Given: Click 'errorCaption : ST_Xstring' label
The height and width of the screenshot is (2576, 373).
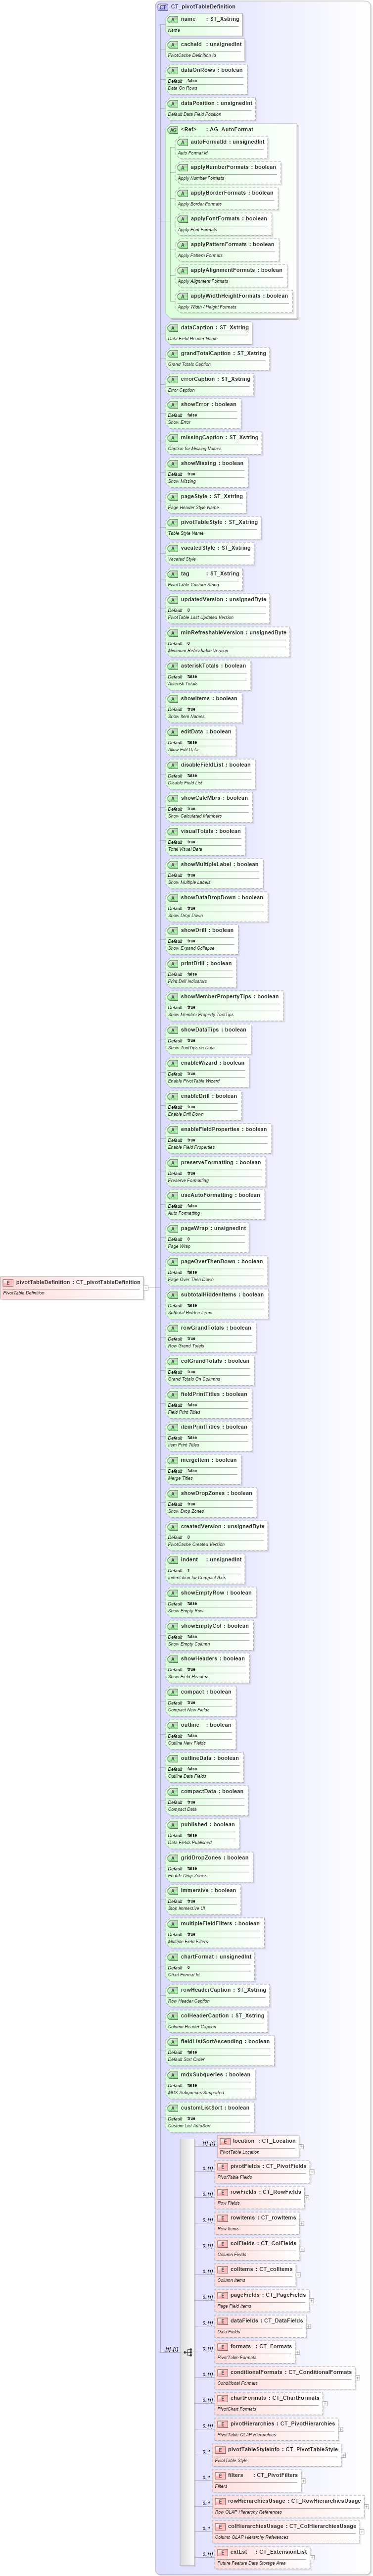Looking at the screenshot, I should [x=215, y=379].
